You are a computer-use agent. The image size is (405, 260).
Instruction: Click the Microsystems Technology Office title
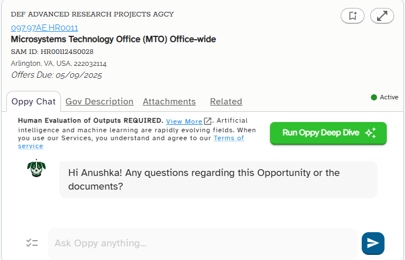click(113, 39)
